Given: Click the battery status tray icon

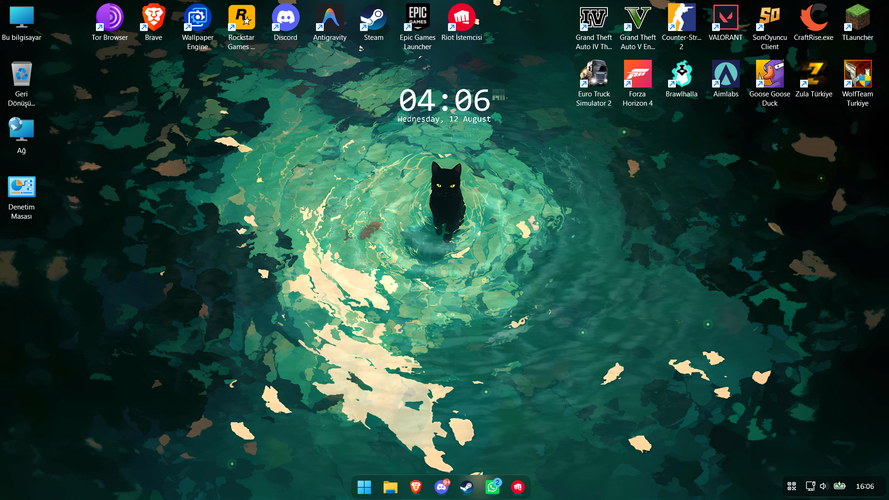Looking at the screenshot, I should (839, 486).
